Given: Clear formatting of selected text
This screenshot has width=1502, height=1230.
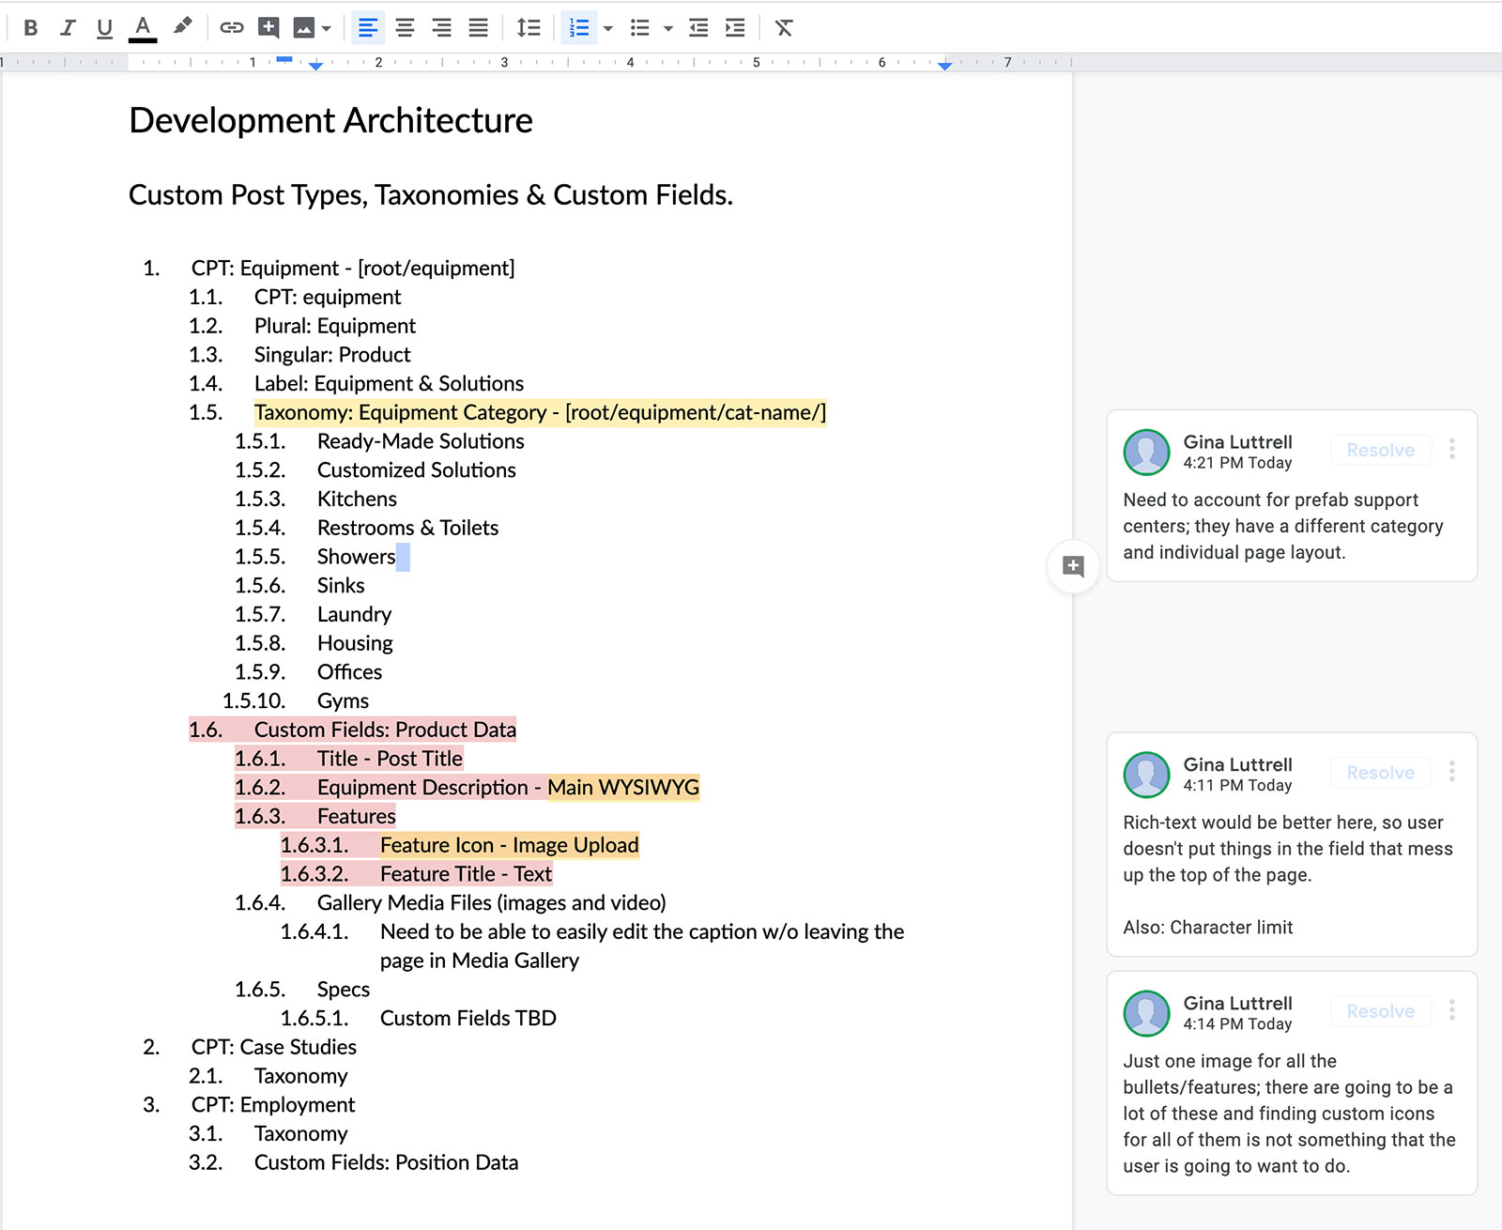Looking at the screenshot, I should (784, 28).
